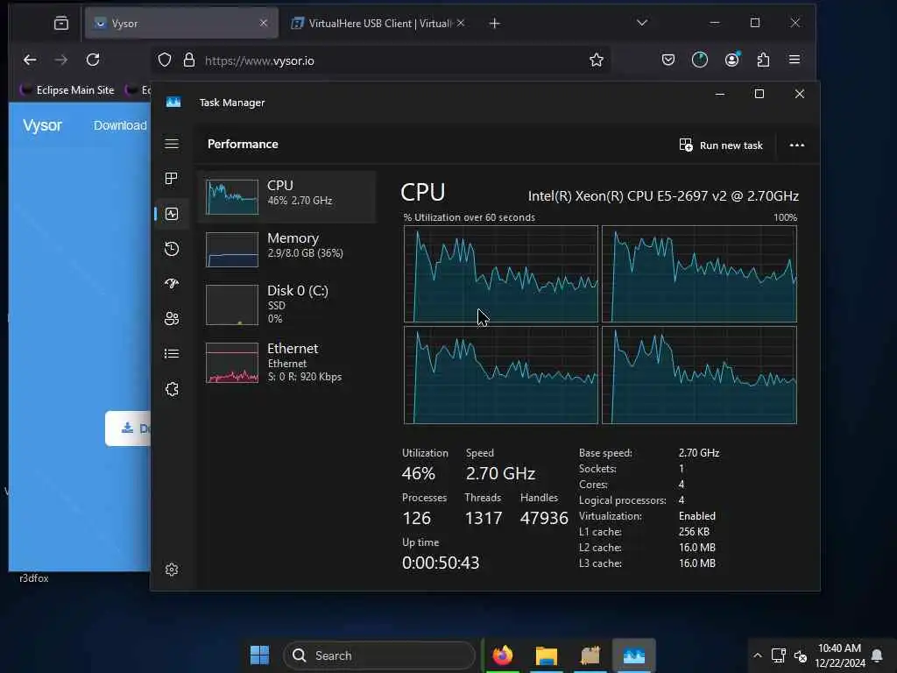Maximize the Task Manager window
The height and width of the screenshot is (673, 897).
759,94
